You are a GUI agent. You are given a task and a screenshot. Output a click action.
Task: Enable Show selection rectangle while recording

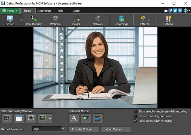point(135,111)
